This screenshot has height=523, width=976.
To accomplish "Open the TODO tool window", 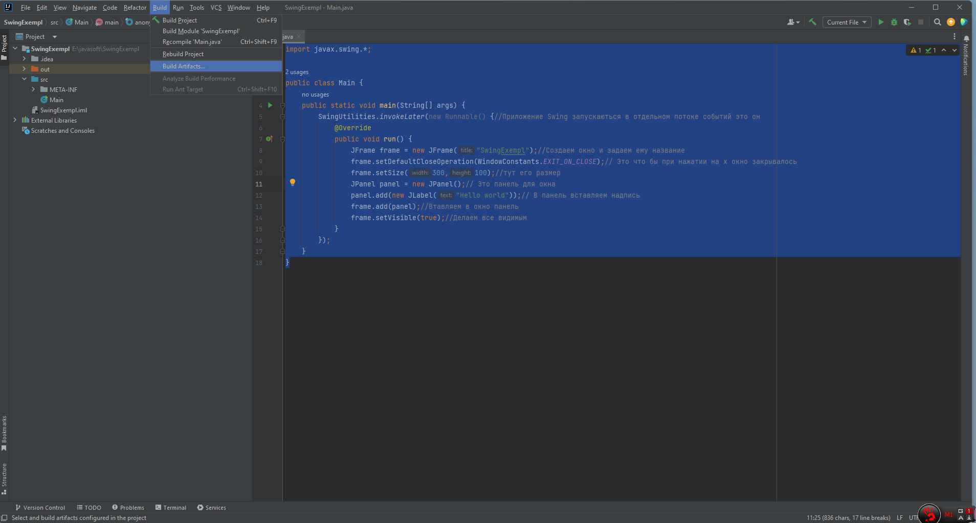I will click(x=89, y=508).
